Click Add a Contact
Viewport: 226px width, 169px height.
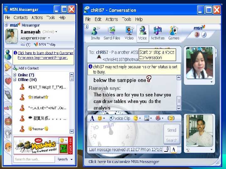pos(26,68)
